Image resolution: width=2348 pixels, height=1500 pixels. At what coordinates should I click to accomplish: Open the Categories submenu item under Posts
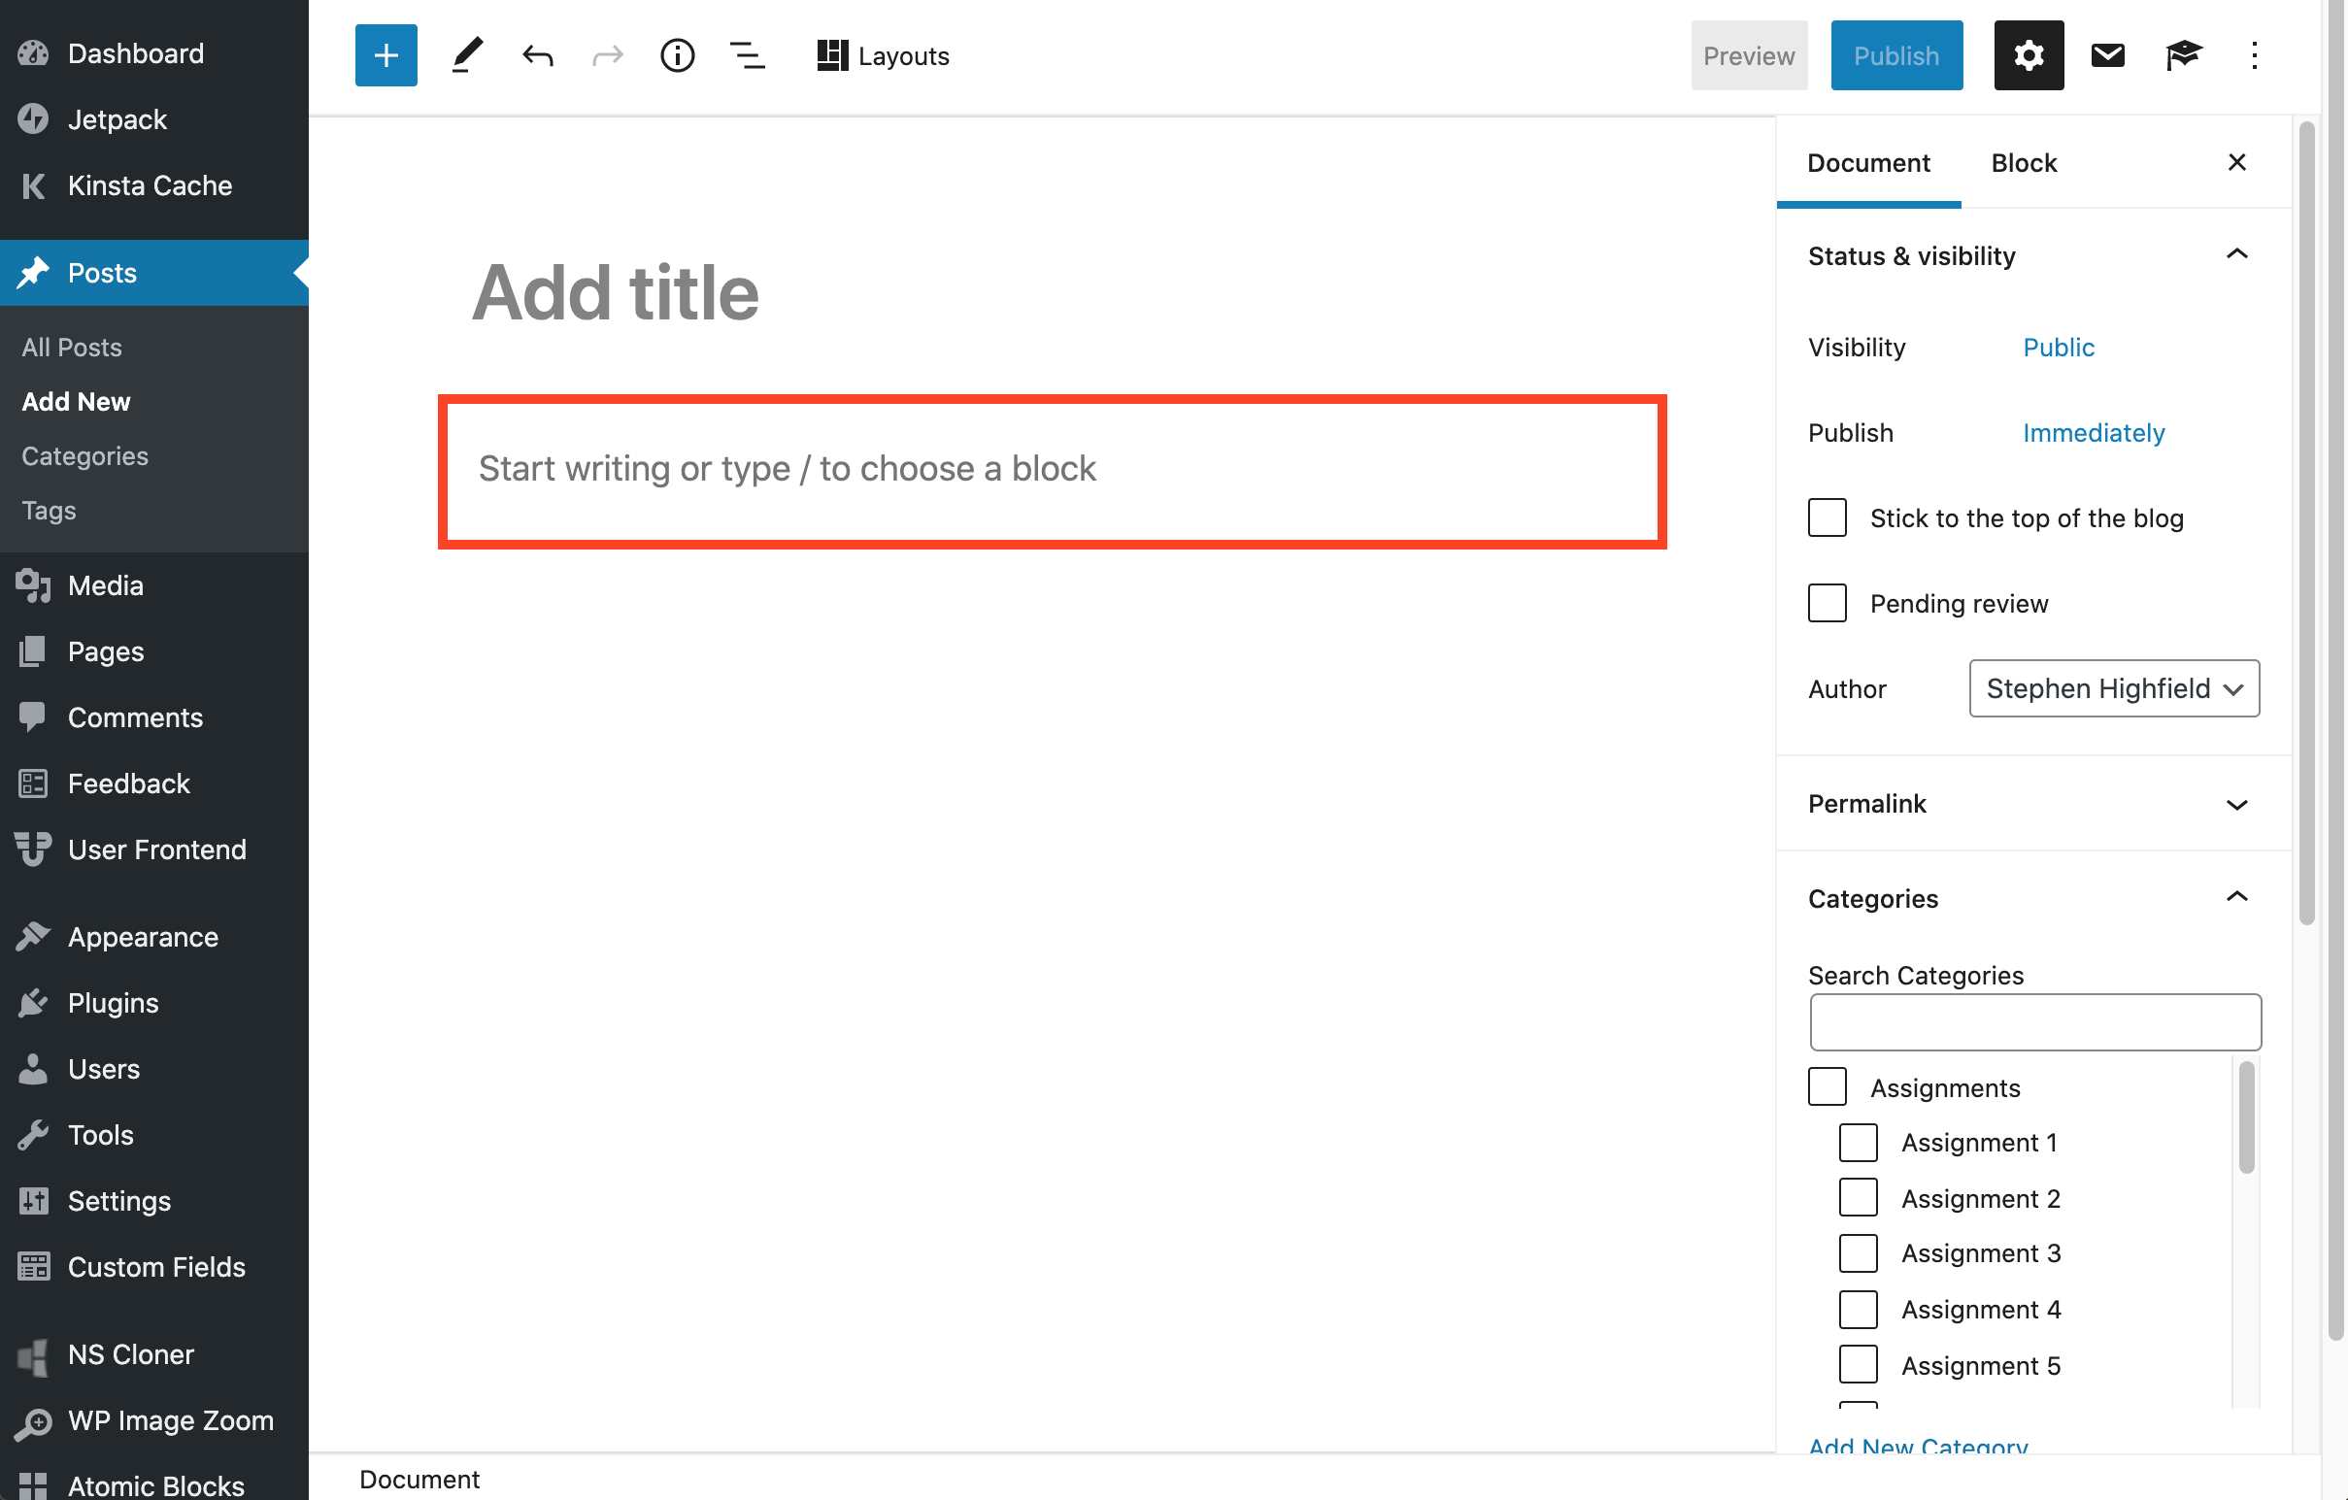[84, 456]
